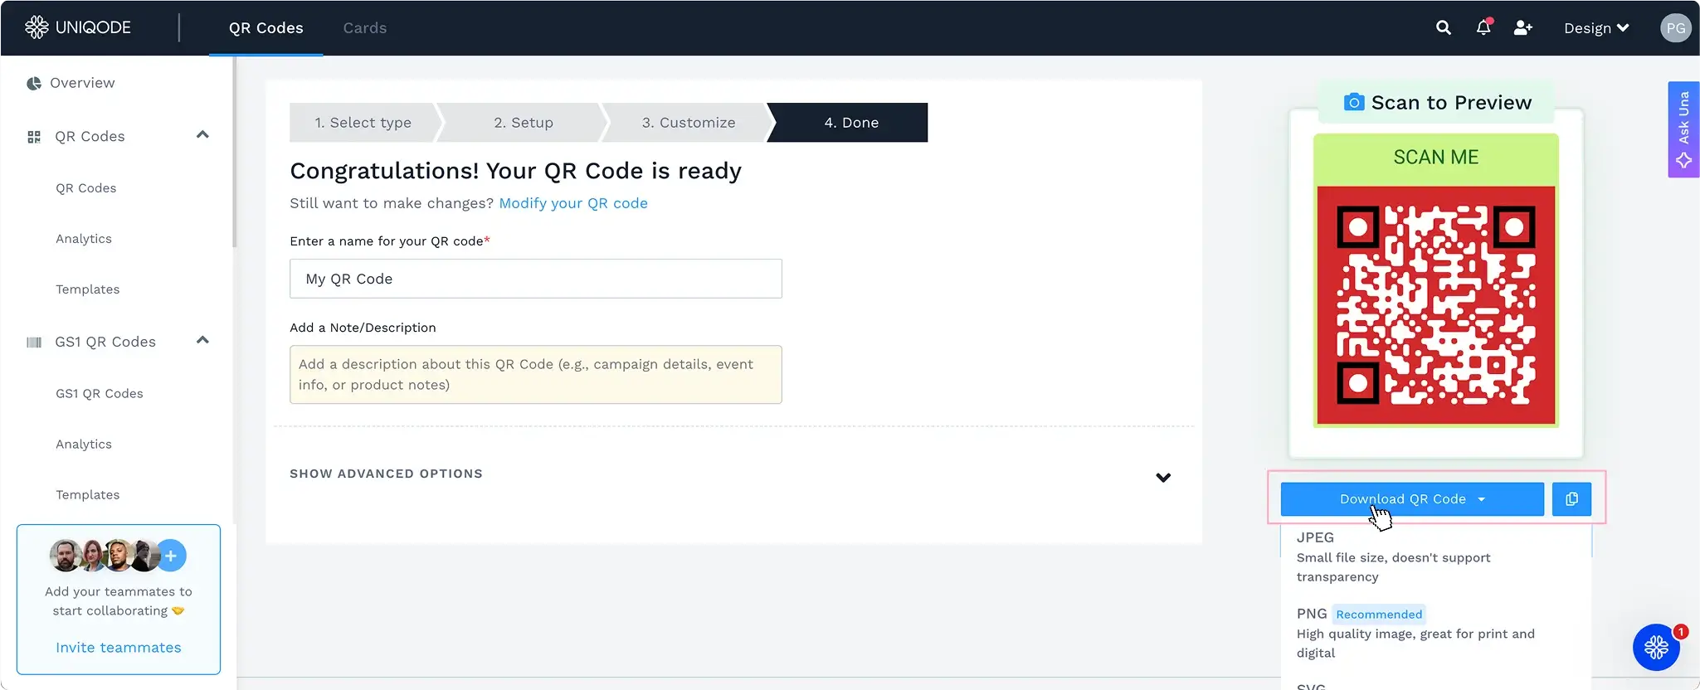Click the copy QR code icon button
The height and width of the screenshot is (690, 1700).
[x=1571, y=499]
